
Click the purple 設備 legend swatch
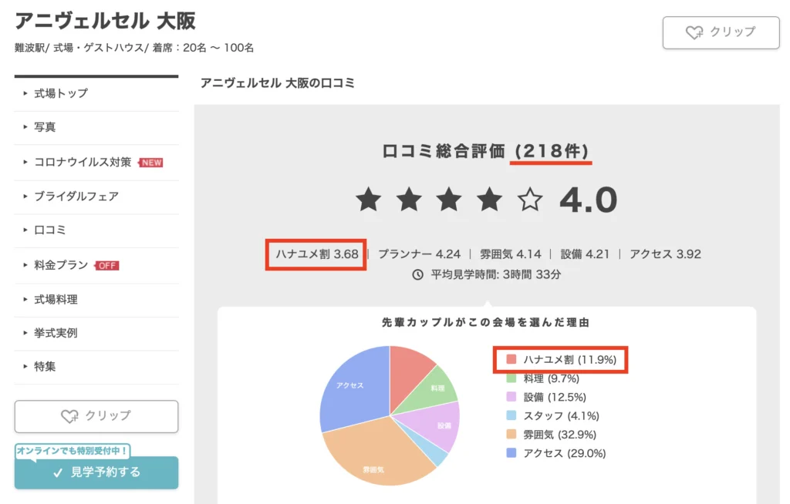pos(511,397)
